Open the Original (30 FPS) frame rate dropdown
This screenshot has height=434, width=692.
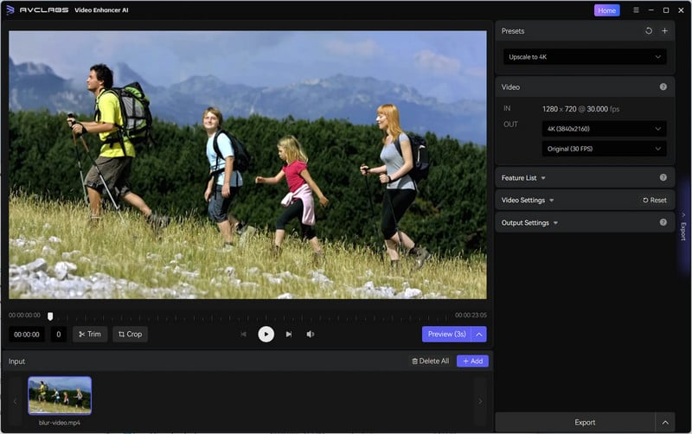pyautogui.click(x=604, y=149)
